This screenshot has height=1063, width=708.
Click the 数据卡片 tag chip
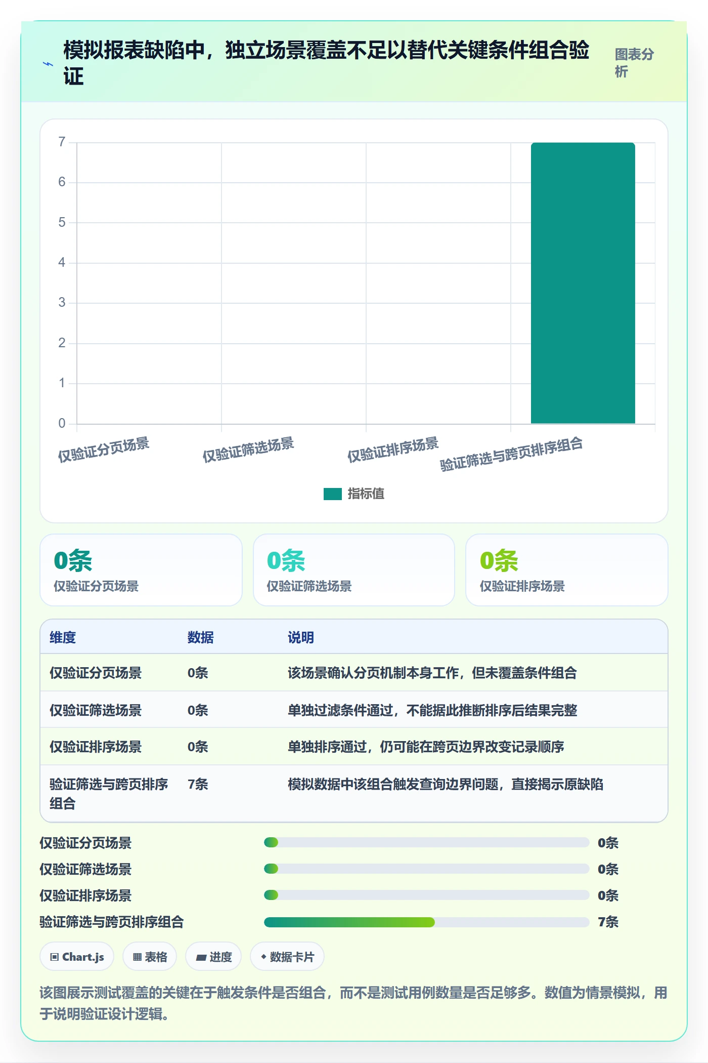(x=287, y=957)
